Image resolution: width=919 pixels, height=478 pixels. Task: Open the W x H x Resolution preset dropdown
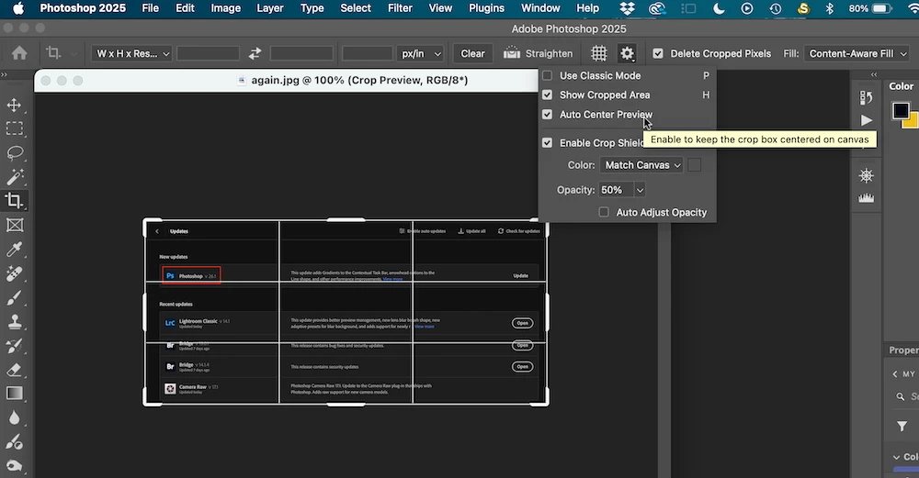tap(131, 53)
